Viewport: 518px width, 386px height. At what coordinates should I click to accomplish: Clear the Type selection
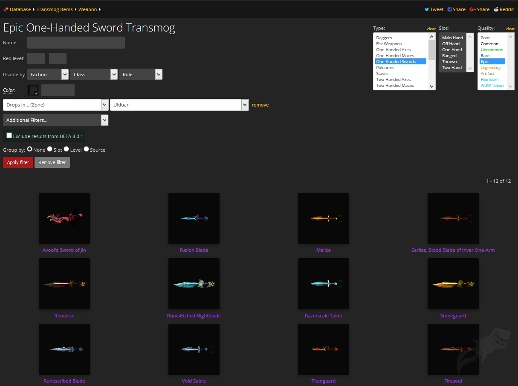click(x=431, y=29)
